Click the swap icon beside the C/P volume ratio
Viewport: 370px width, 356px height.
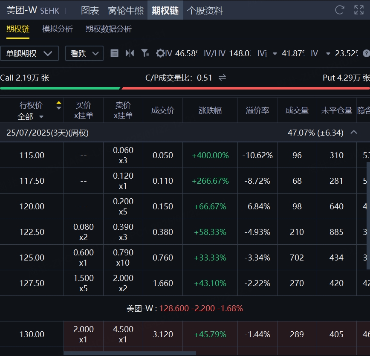(x=222, y=78)
